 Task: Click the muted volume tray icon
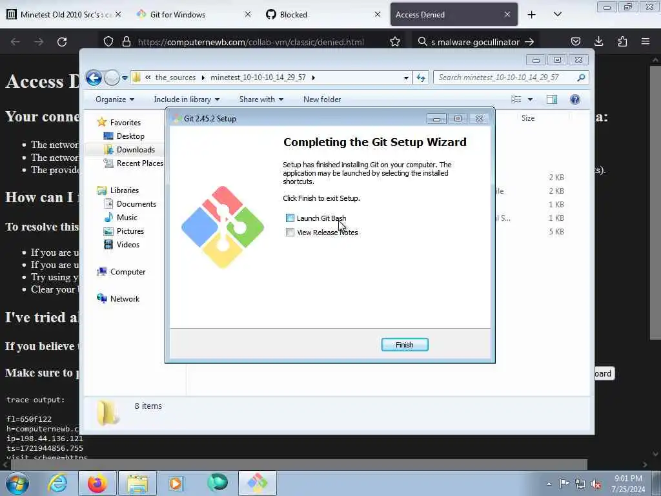pyautogui.click(x=596, y=484)
